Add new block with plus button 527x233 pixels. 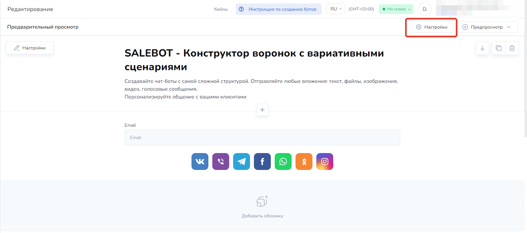(x=262, y=110)
